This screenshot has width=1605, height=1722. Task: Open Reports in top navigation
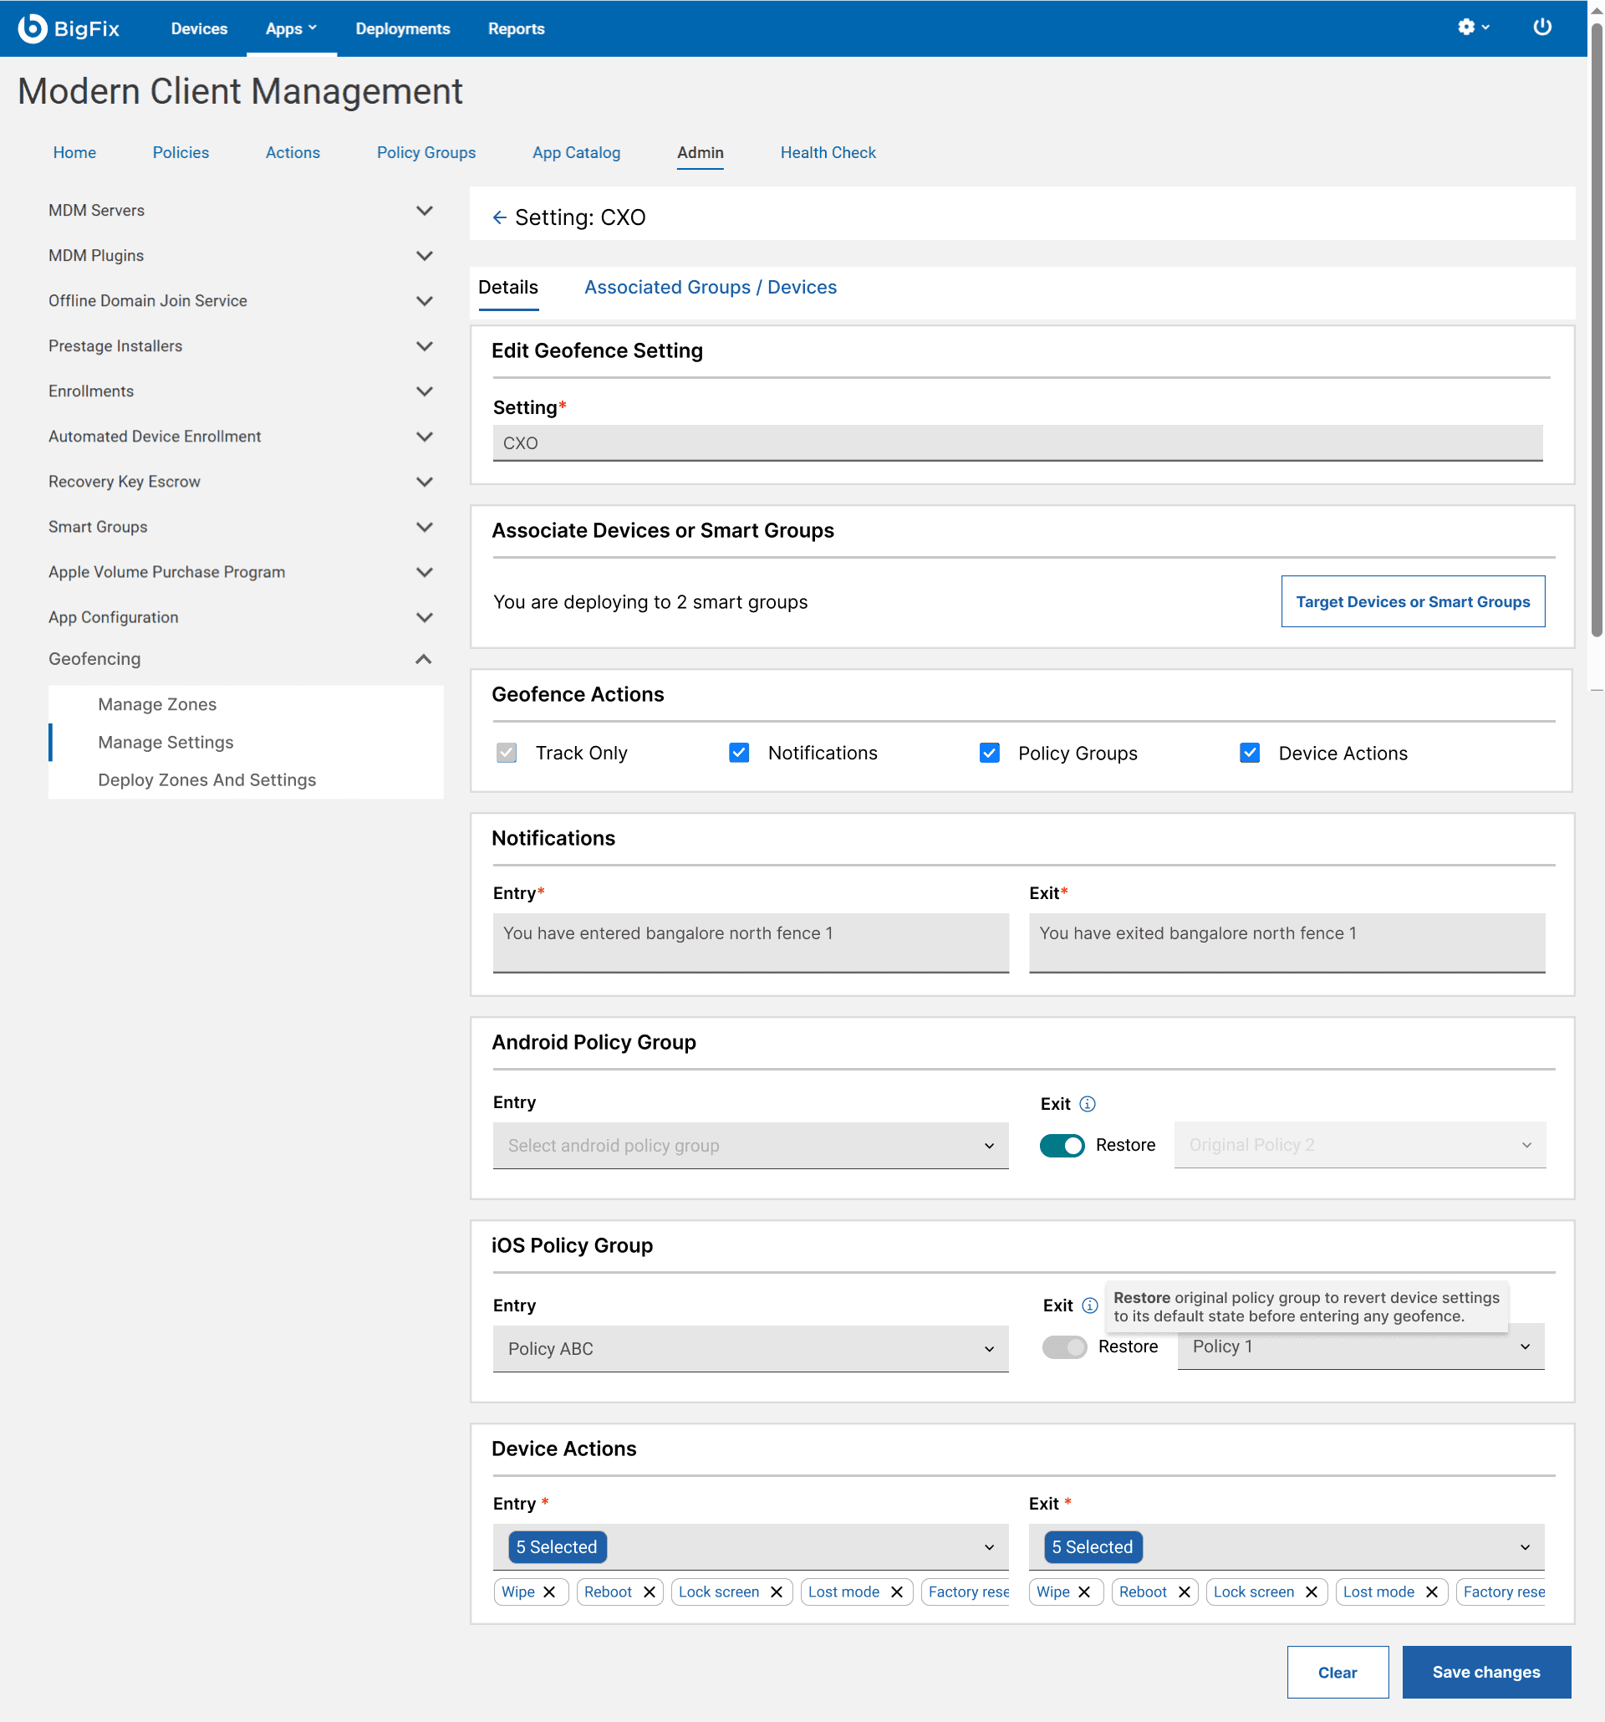click(x=516, y=28)
